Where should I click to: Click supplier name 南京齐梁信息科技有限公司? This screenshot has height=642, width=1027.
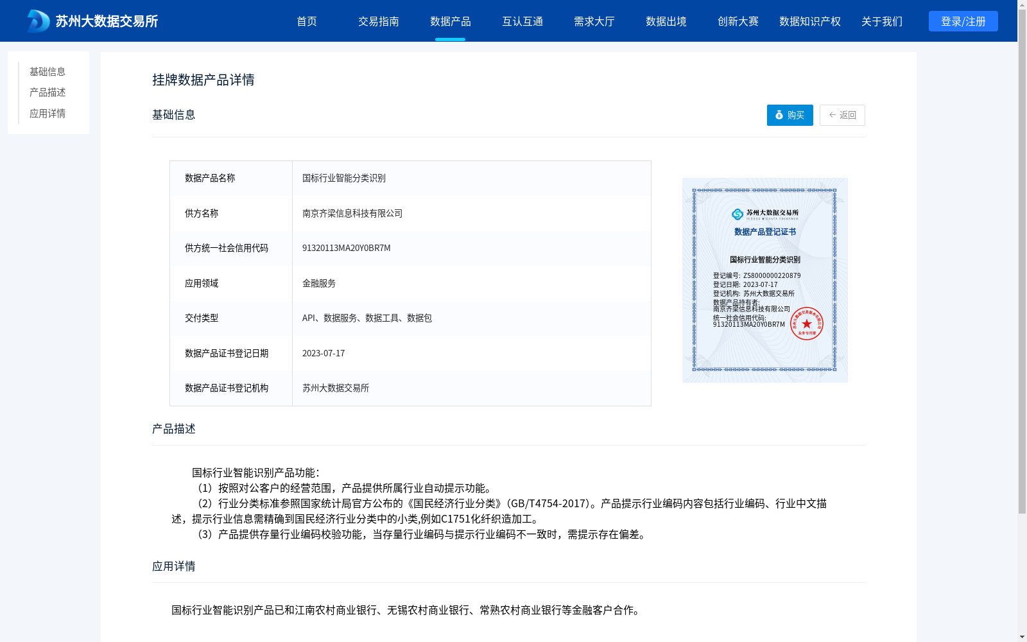coord(352,213)
